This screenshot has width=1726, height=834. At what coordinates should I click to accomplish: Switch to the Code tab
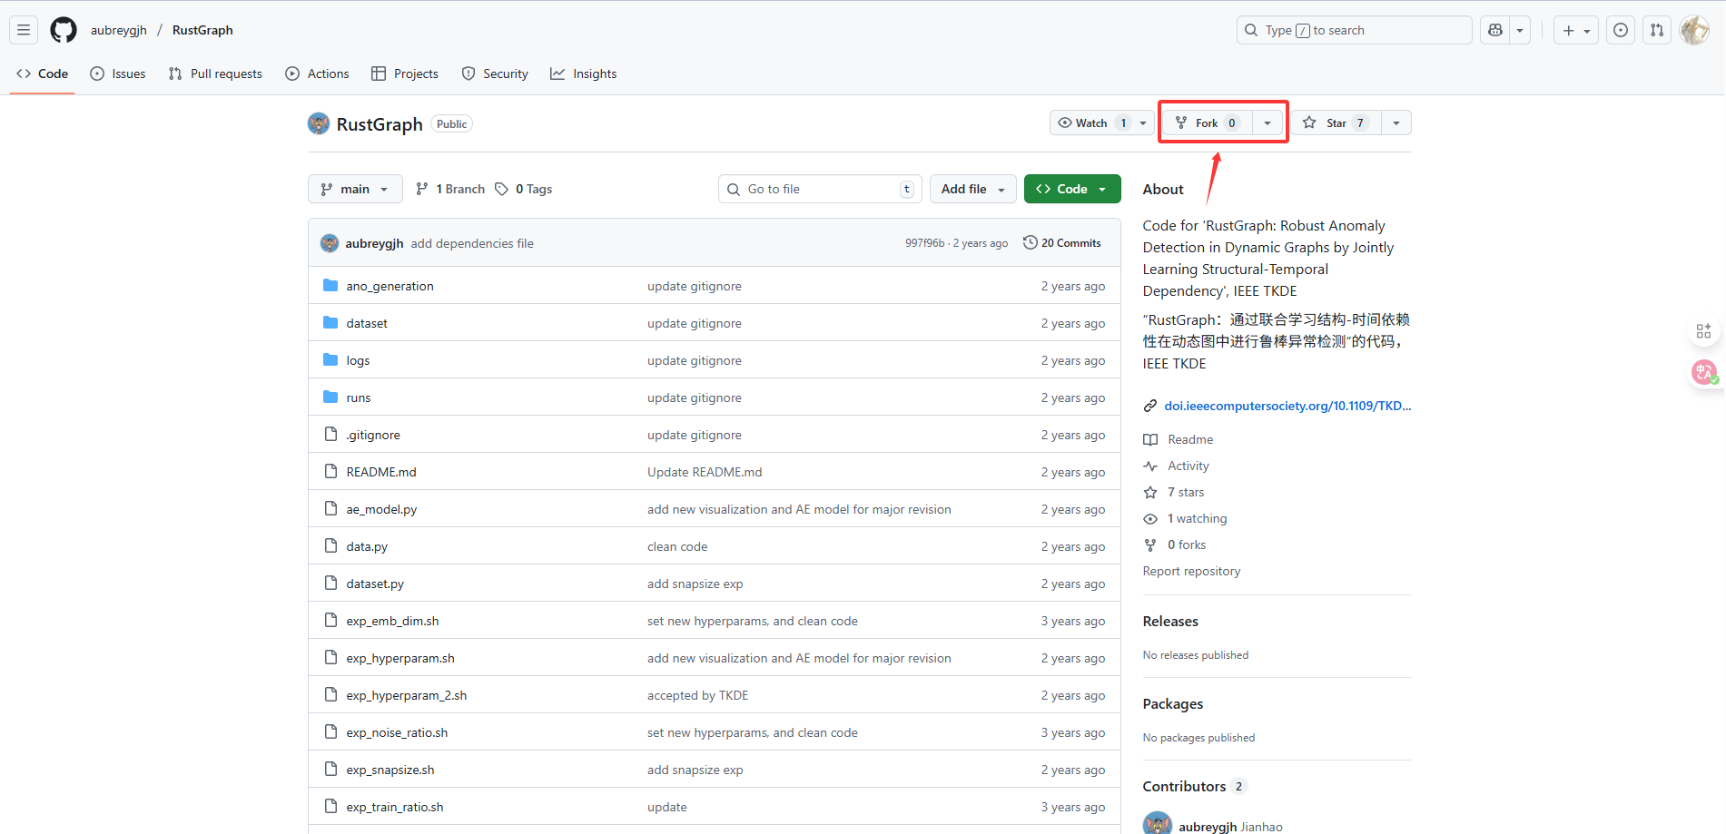pos(43,74)
